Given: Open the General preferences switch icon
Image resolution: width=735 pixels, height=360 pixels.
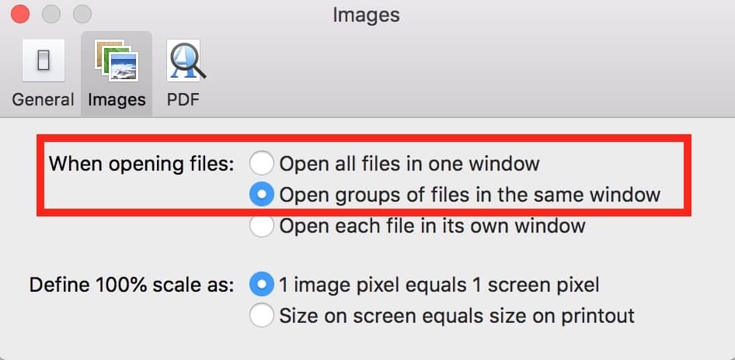Looking at the screenshot, I should pos(43,61).
